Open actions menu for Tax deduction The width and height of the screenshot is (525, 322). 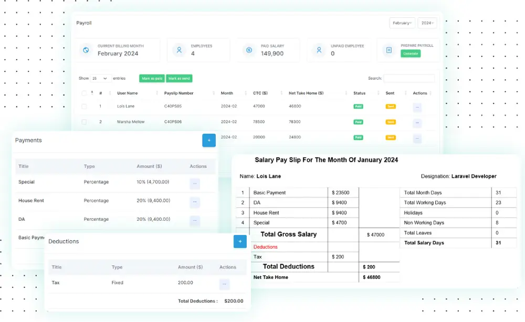pos(224,284)
